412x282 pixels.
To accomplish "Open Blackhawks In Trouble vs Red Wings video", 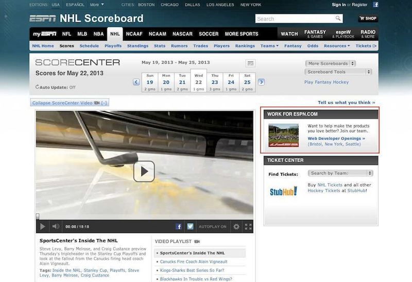I will coord(196,279).
